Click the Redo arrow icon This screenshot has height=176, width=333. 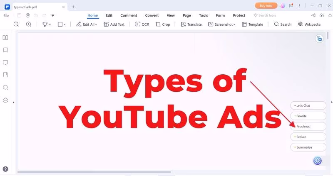(44, 15)
